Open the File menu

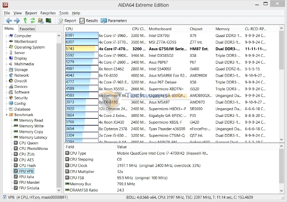[7, 13]
